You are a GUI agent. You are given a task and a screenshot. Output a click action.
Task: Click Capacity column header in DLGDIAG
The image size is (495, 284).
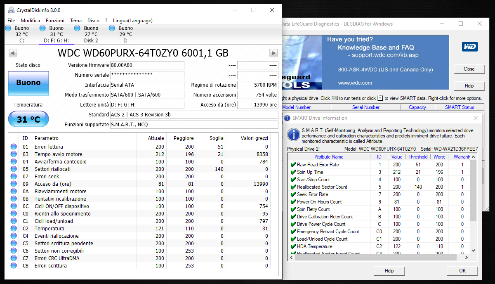click(417, 107)
